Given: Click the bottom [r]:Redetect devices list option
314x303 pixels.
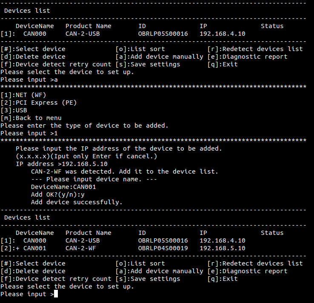Looking at the screenshot, I should [x=255, y=263].
